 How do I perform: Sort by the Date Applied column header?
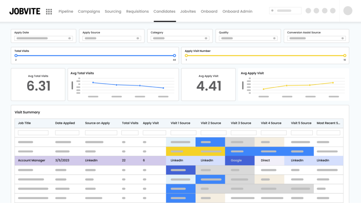(x=65, y=123)
